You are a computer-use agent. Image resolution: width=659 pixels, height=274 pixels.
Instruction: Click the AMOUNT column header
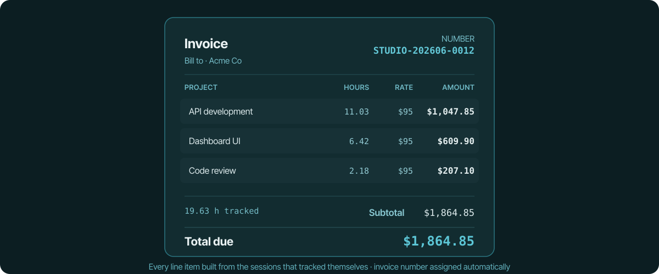coord(459,88)
